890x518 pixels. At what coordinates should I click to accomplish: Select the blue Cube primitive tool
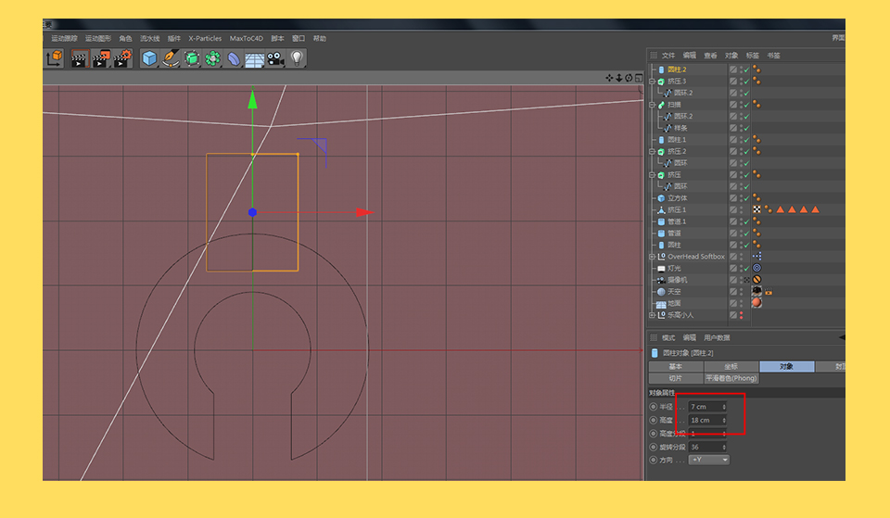[149, 58]
